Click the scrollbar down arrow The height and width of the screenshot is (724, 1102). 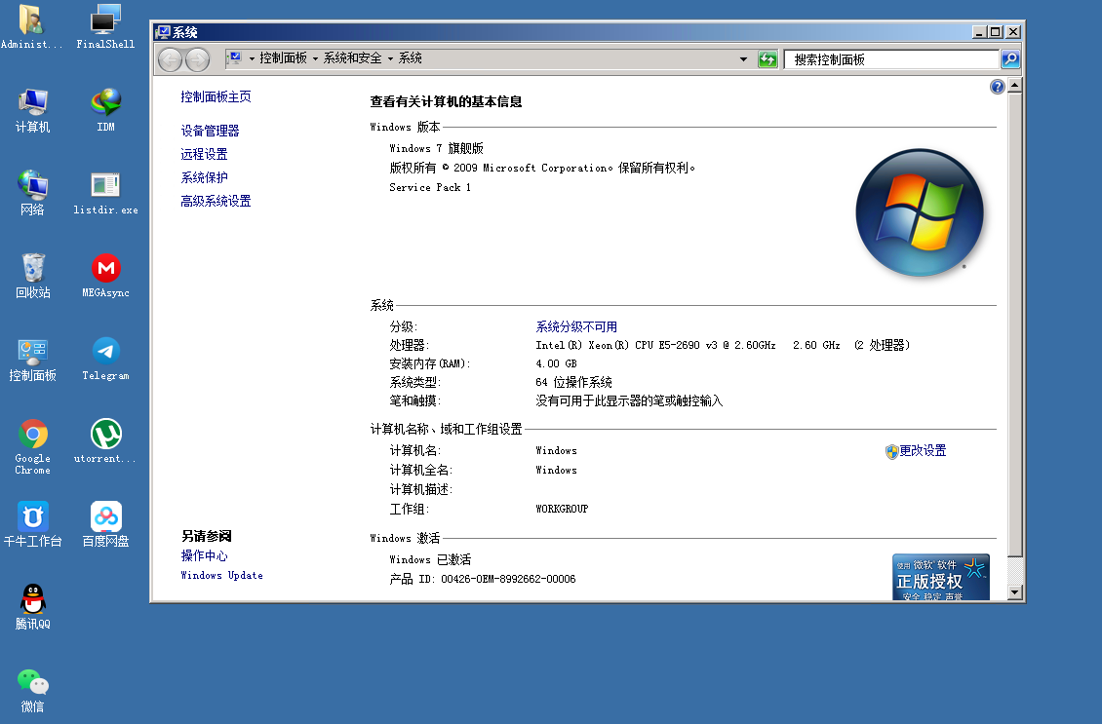point(1014,591)
